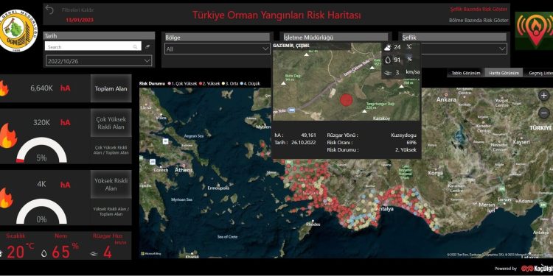
Task: Click the Toplam Alan button
Action: (111, 89)
